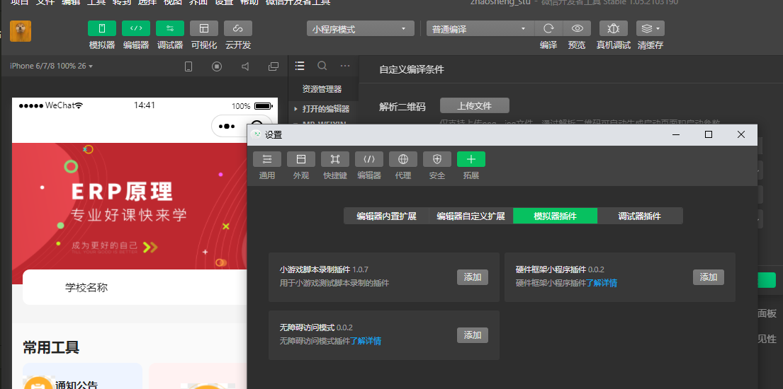Click the 学校名称 field in simulator

[135, 287]
